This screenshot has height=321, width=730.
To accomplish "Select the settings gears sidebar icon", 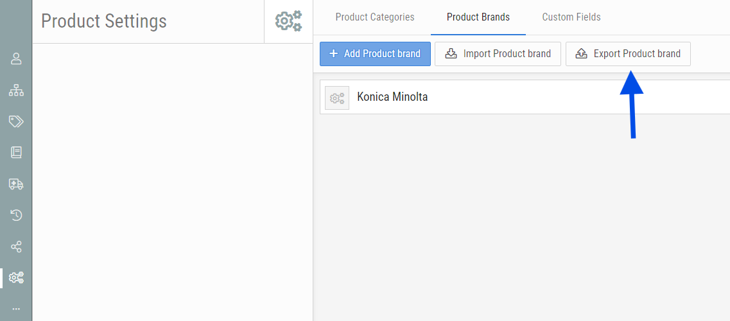I will pyautogui.click(x=16, y=278).
